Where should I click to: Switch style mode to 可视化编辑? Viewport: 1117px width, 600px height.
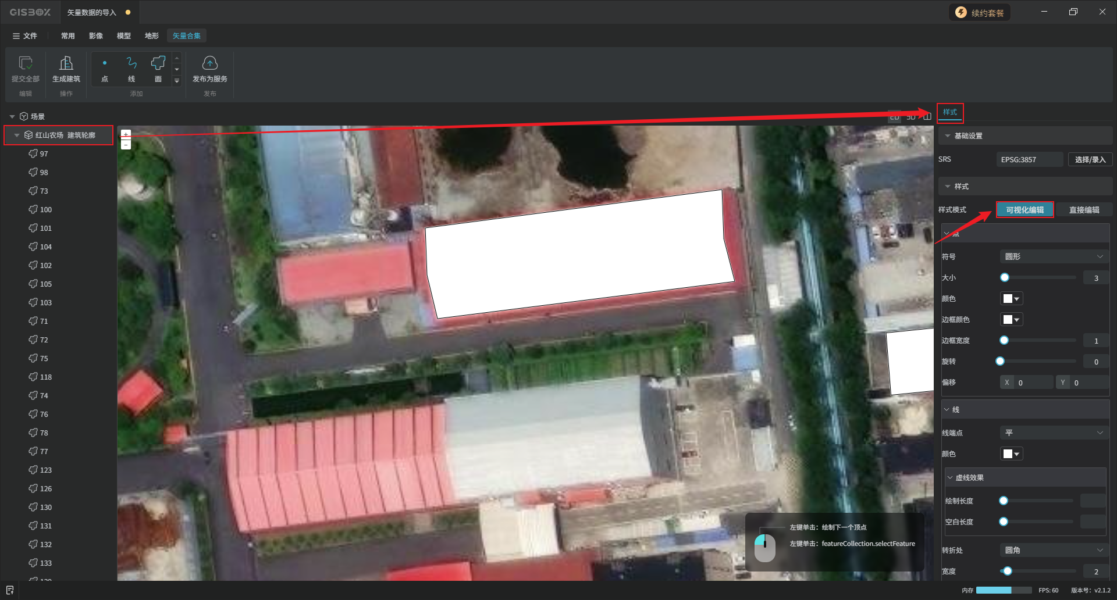[1024, 210]
